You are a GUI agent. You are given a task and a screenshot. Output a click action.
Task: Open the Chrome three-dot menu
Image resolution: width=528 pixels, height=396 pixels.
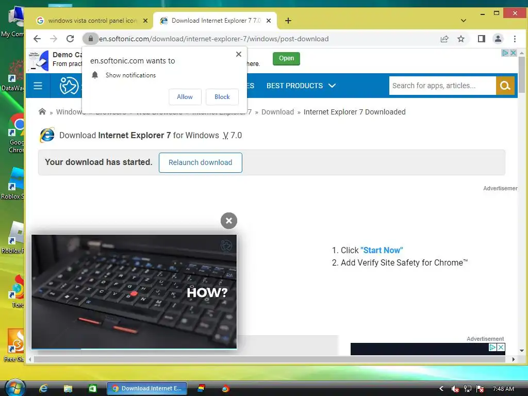click(515, 39)
